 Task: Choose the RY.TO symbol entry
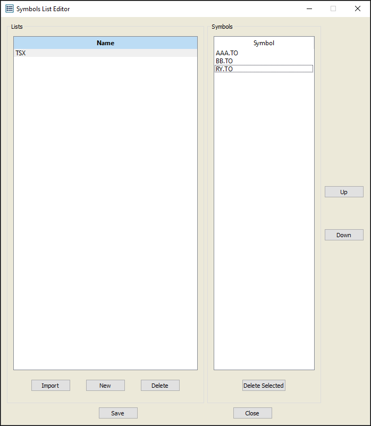pos(224,69)
